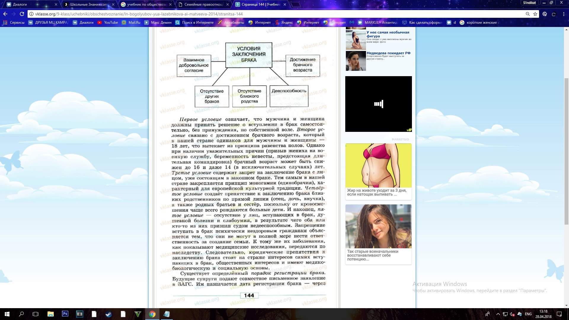Click the page vertical scrollbar thumb
569x320 pixels.
pos(566,151)
